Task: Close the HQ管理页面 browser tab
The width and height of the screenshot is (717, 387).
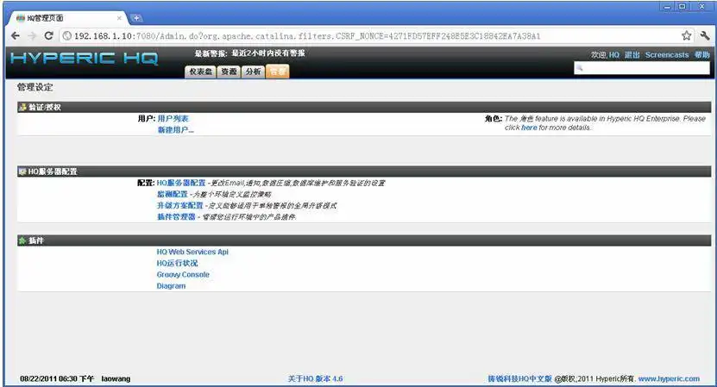Action: (x=119, y=18)
